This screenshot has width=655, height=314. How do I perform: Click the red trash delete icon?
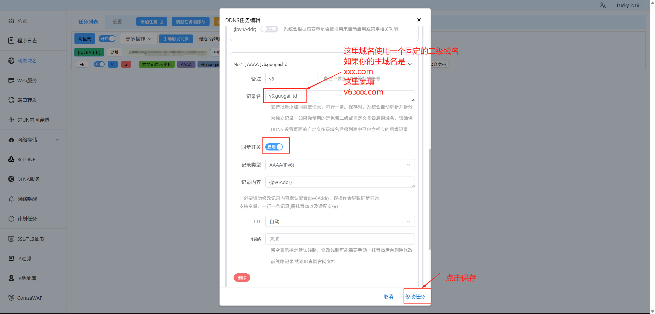pyautogui.click(x=126, y=64)
